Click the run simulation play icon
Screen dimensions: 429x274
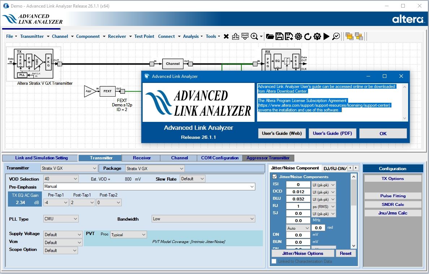coord(326,36)
